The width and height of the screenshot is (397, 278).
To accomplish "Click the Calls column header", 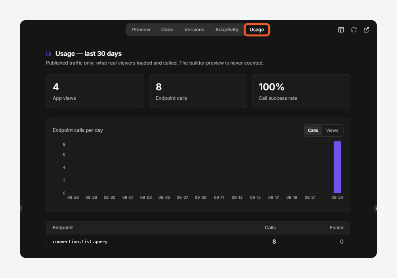I will 270,228.
